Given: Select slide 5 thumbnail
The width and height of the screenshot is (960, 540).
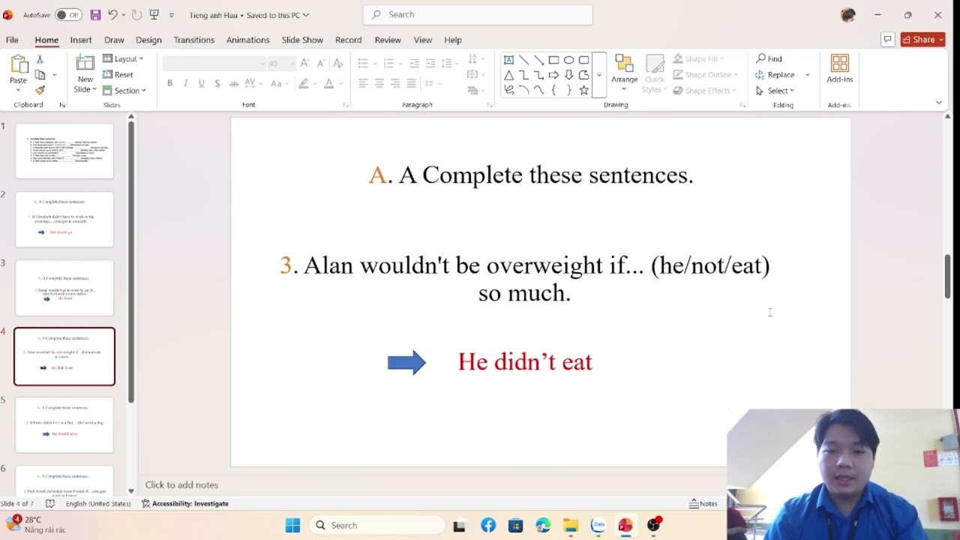Looking at the screenshot, I should point(64,424).
